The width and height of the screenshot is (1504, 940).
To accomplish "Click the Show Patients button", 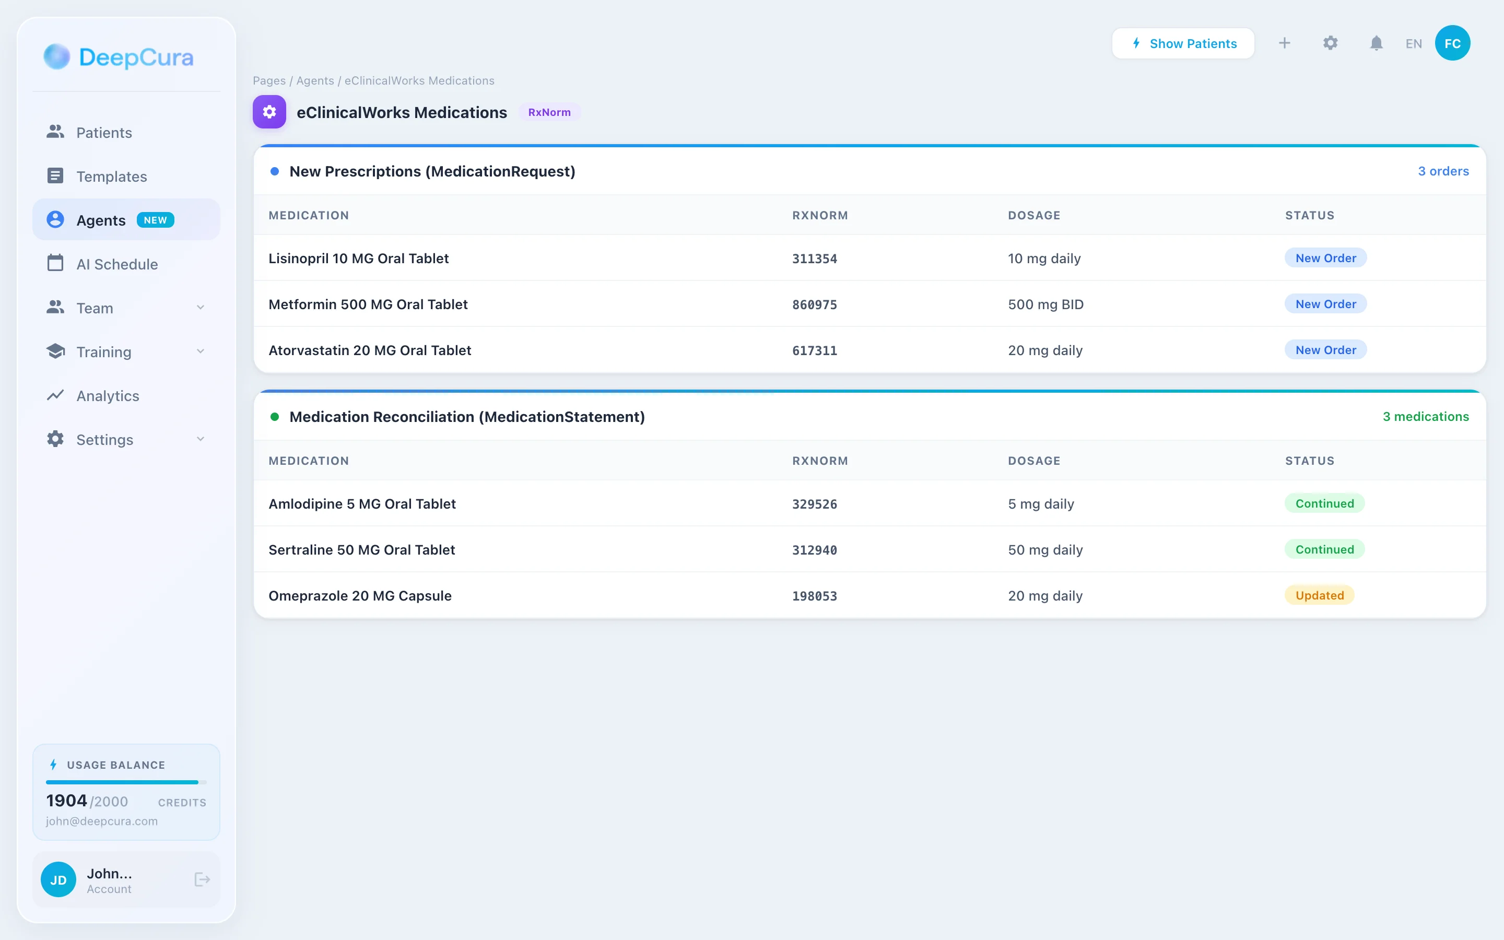I will pyautogui.click(x=1183, y=43).
